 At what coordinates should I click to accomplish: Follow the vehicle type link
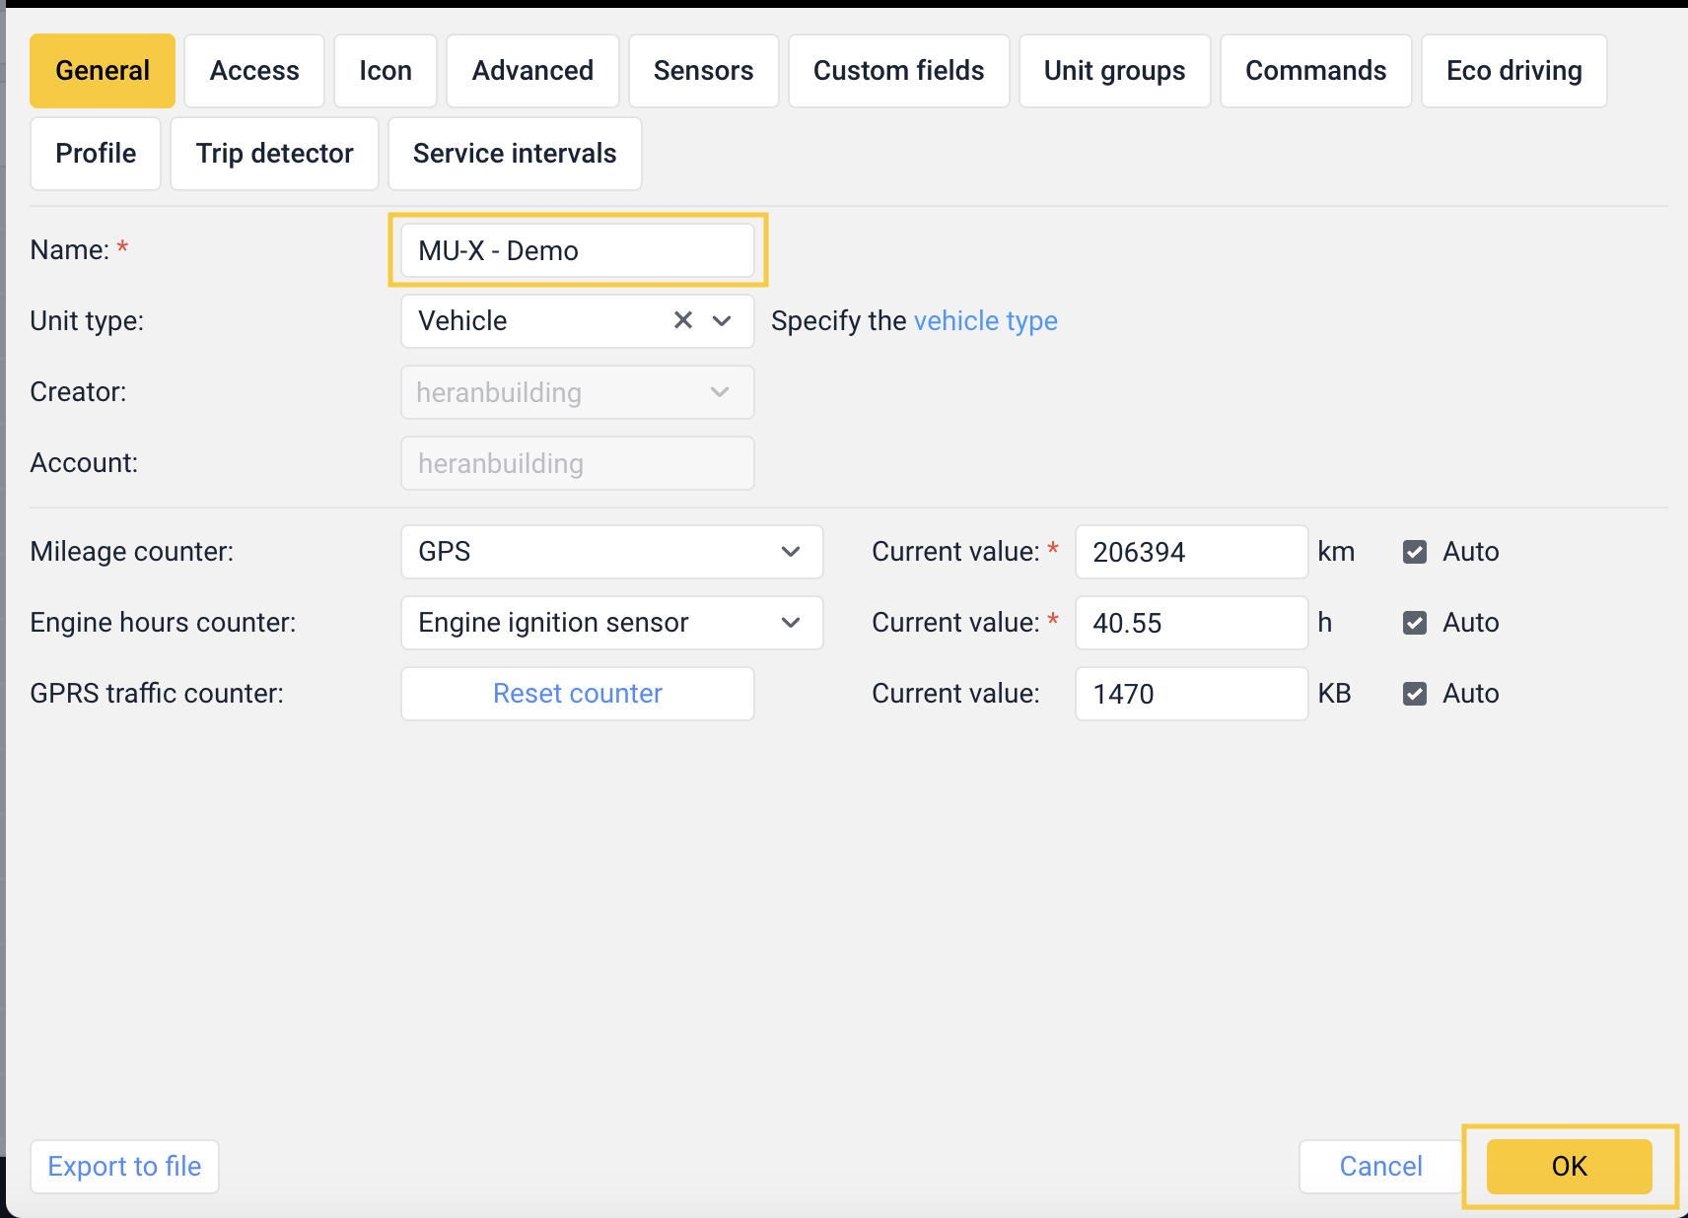985,321
